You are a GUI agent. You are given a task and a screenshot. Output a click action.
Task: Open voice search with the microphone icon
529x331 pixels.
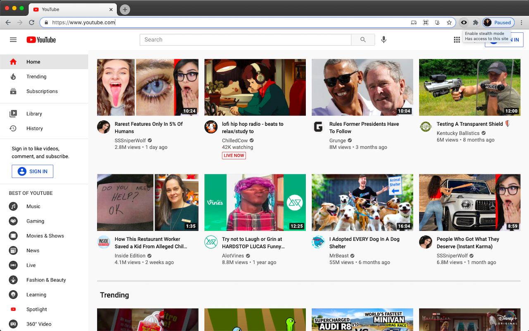coord(384,39)
